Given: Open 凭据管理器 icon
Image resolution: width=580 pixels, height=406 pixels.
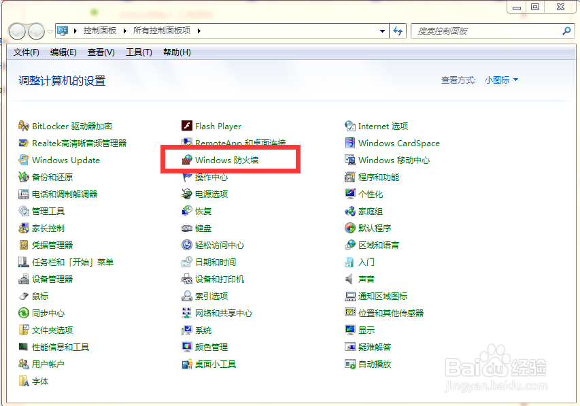Looking at the screenshot, I should [24, 246].
